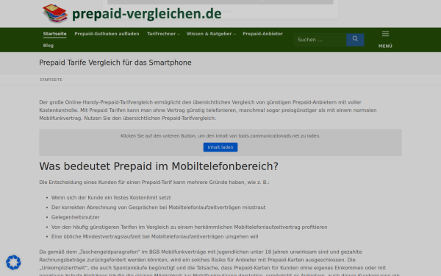Click notice text mentioning tools.communicationads.net
The width and height of the screenshot is (441, 276).
(220, 135)
